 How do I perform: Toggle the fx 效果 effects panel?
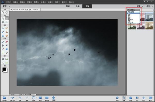(x=124, y=99)
